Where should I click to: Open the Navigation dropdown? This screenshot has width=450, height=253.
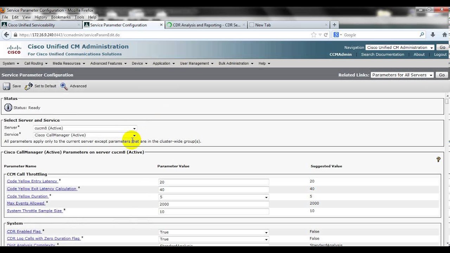(x=400, y=47)
